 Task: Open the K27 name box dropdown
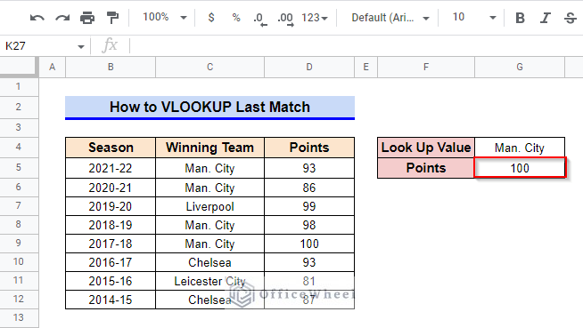click(81, 47)
